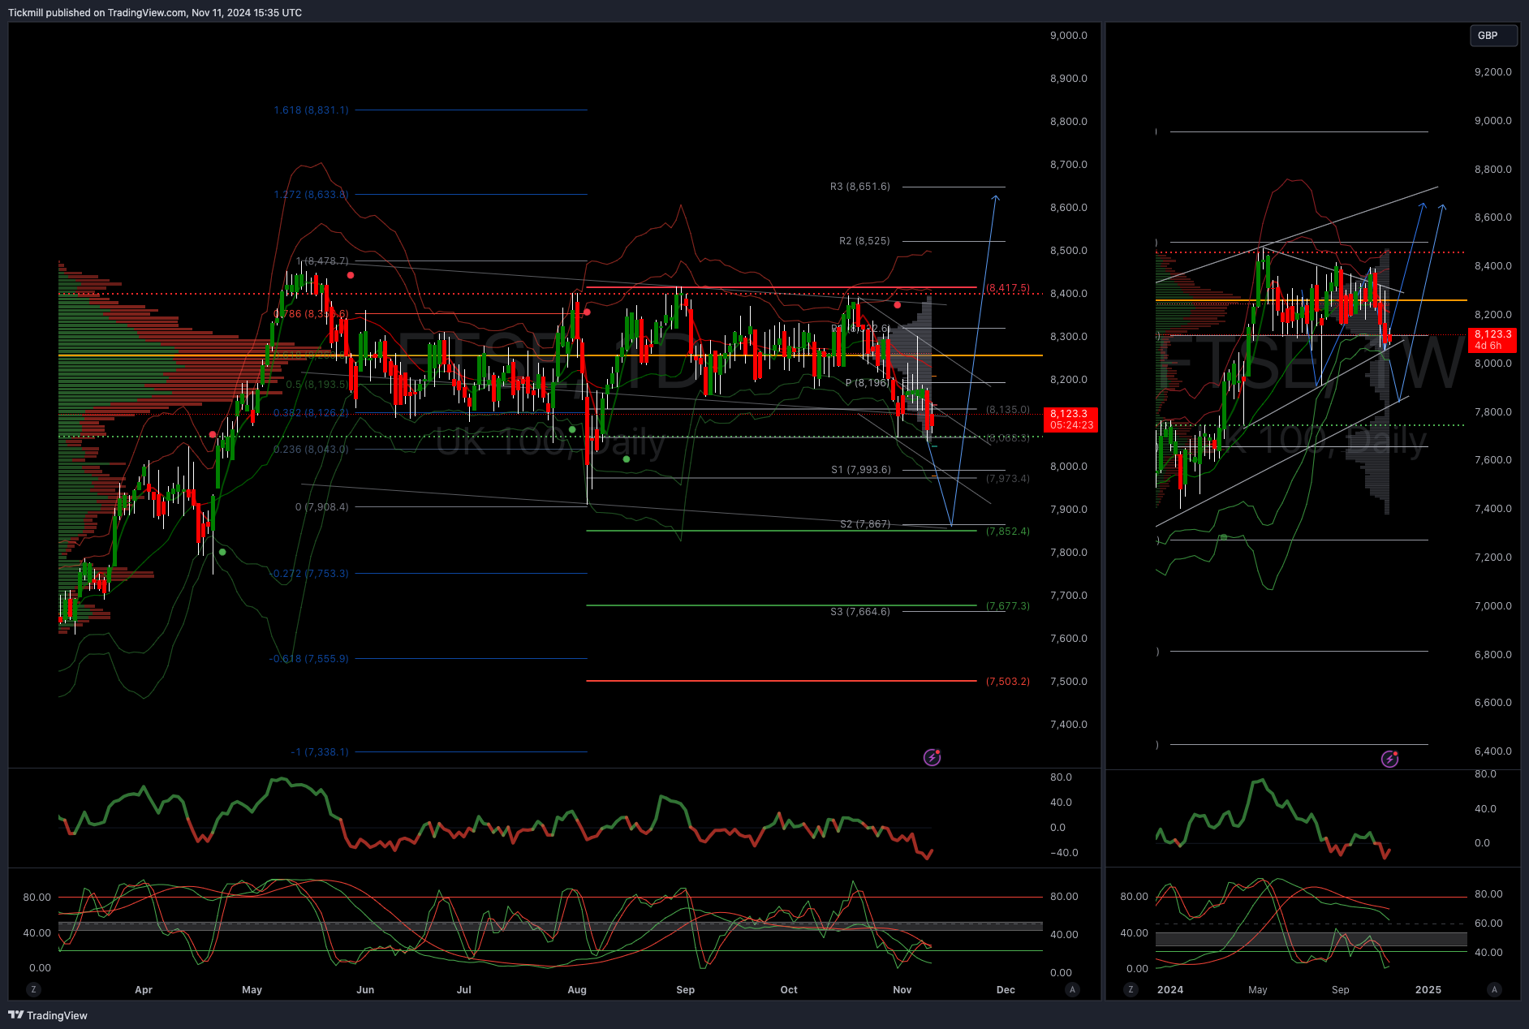1529x1029 pixels.
Task: Click Jun on the left chart time axis
Action: click(365, 989)
